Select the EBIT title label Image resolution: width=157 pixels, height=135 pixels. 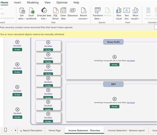click(x=113, y=84)
